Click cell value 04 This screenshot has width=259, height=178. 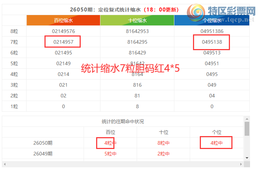[x=212, y=96]
